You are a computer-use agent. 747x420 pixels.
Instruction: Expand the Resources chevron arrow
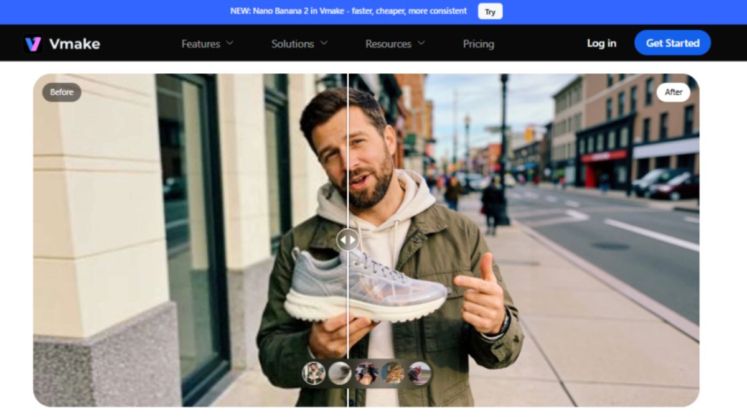tap(421, 43)
